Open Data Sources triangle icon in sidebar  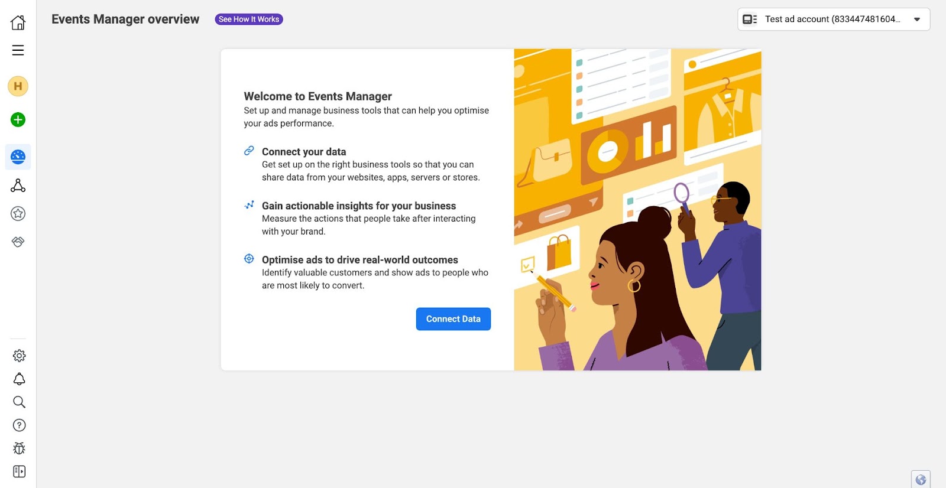[x=18, y=186]
